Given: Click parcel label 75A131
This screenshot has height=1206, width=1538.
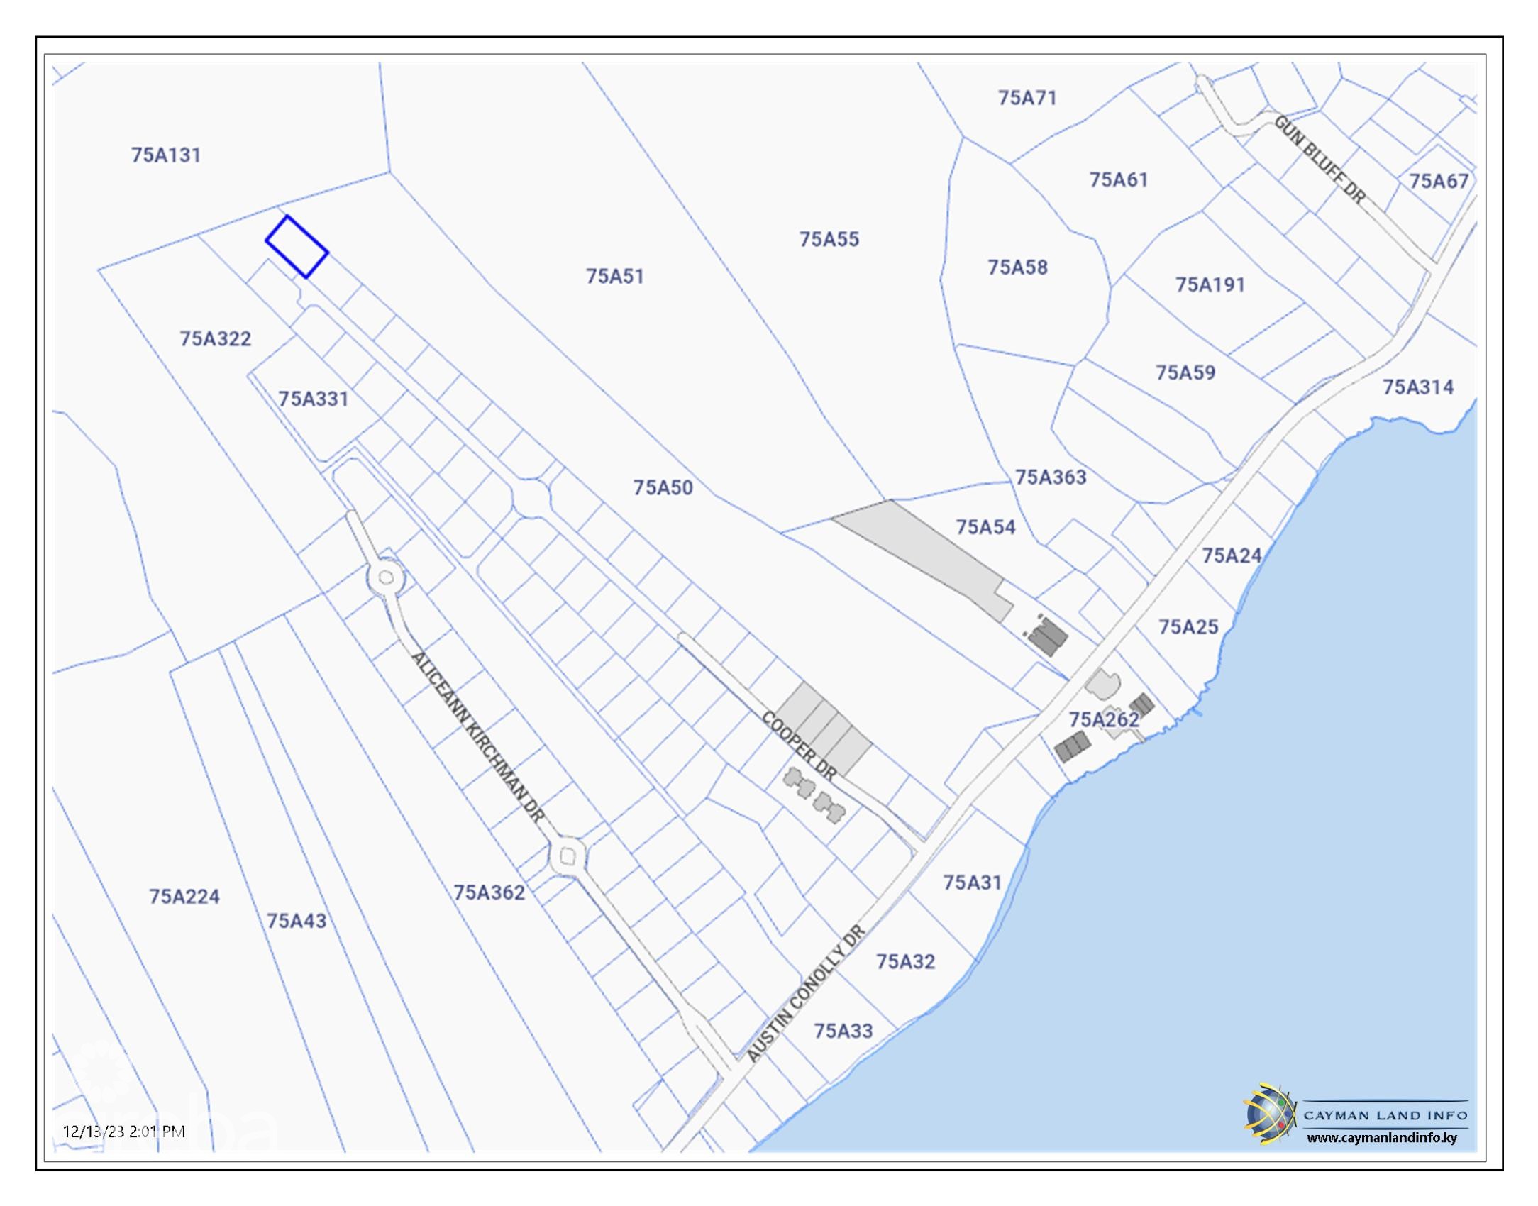Looking at the screenshot, I should tap(166, 155).
